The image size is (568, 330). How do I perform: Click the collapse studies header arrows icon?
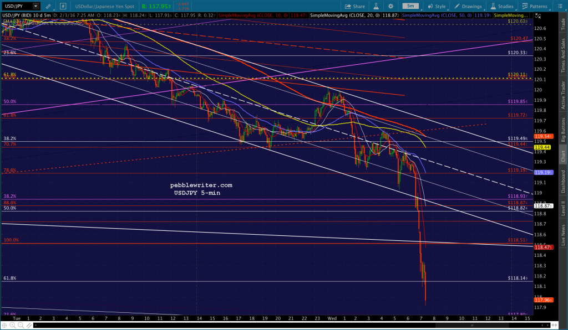coord(538,16)
